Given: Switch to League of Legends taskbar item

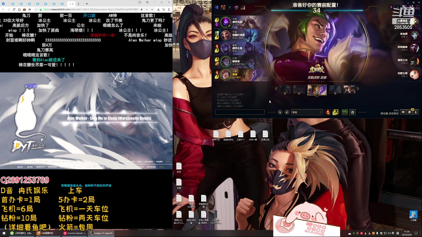Looking at the screenshot, I should coord(101,233).
